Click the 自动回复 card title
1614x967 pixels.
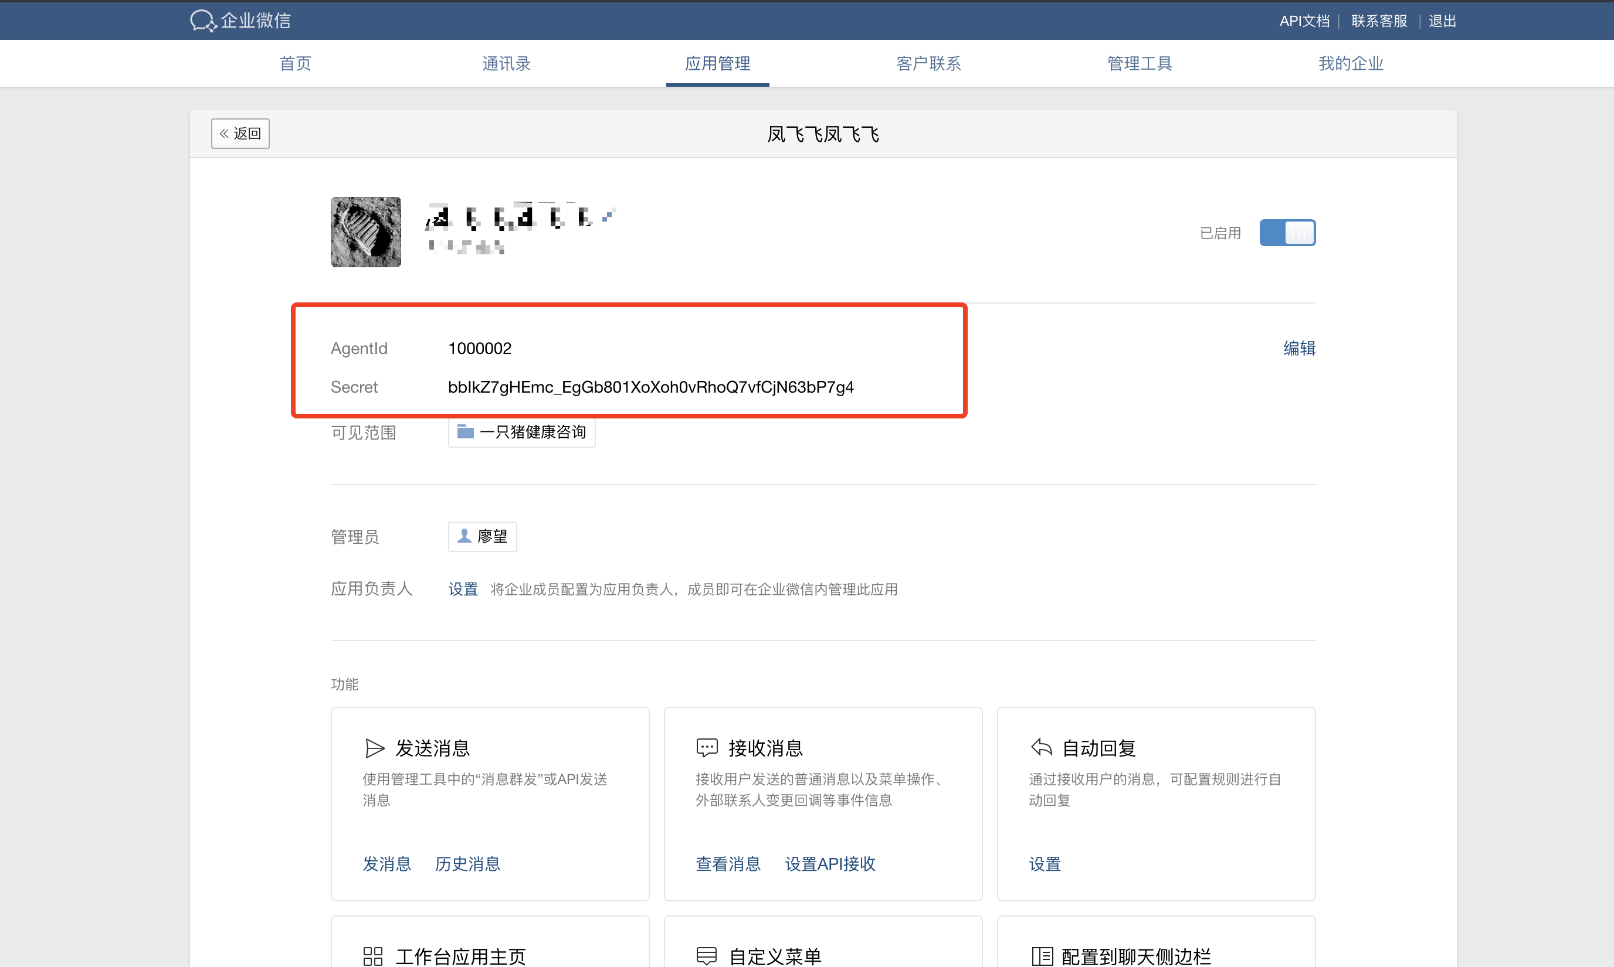(x=1100, y=748)
